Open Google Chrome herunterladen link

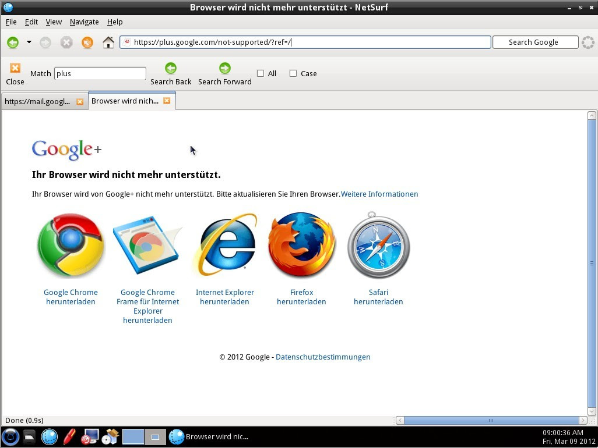pos(71,297)
